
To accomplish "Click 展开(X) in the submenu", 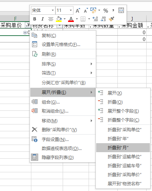I will [x=123, y=93].
